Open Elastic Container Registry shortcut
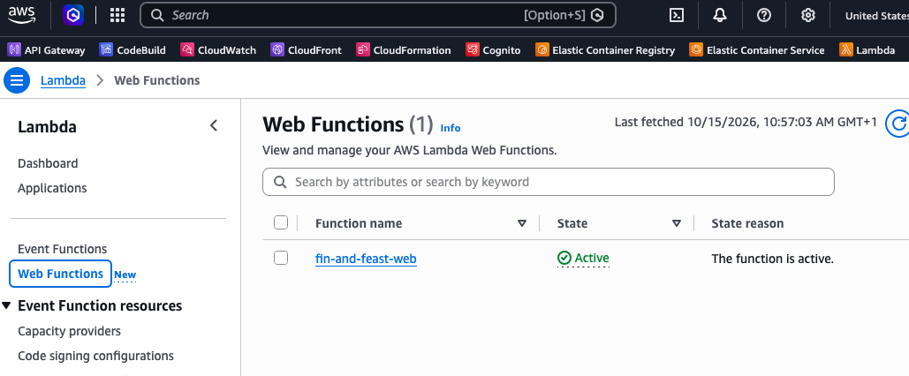 pyautogui.click(x=605, y=49)
